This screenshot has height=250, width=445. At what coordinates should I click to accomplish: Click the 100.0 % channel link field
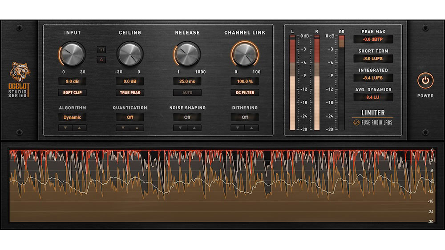245,81
